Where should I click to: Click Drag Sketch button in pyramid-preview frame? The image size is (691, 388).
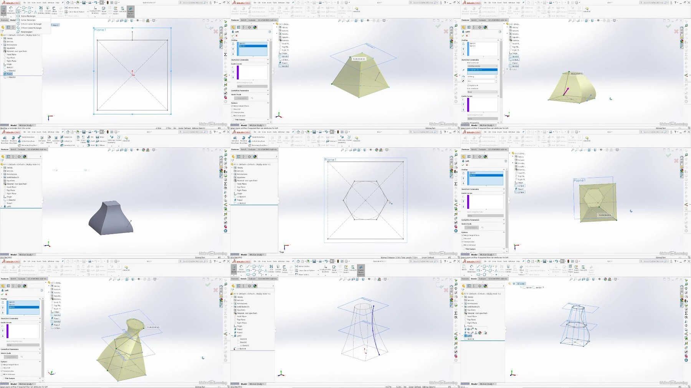(241, 98)
